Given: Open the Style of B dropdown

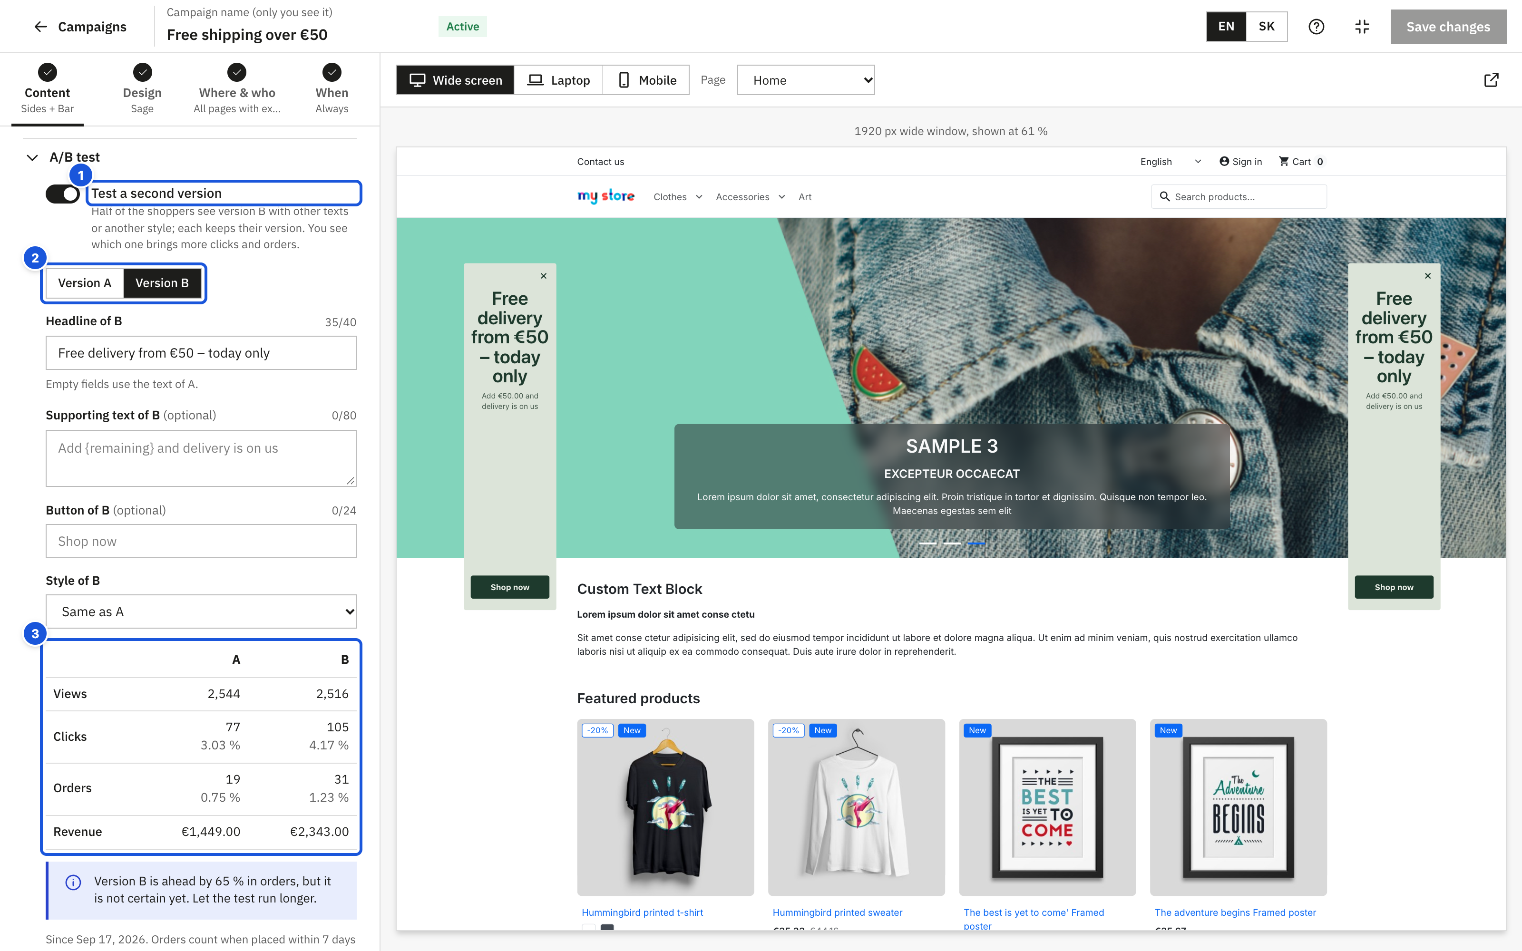Looking at the screenshot, I should click(201, 611).
